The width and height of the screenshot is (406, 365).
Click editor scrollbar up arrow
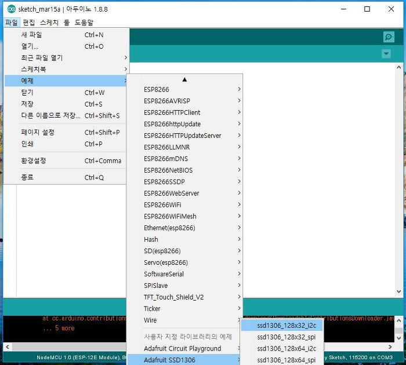pos(399,68)
